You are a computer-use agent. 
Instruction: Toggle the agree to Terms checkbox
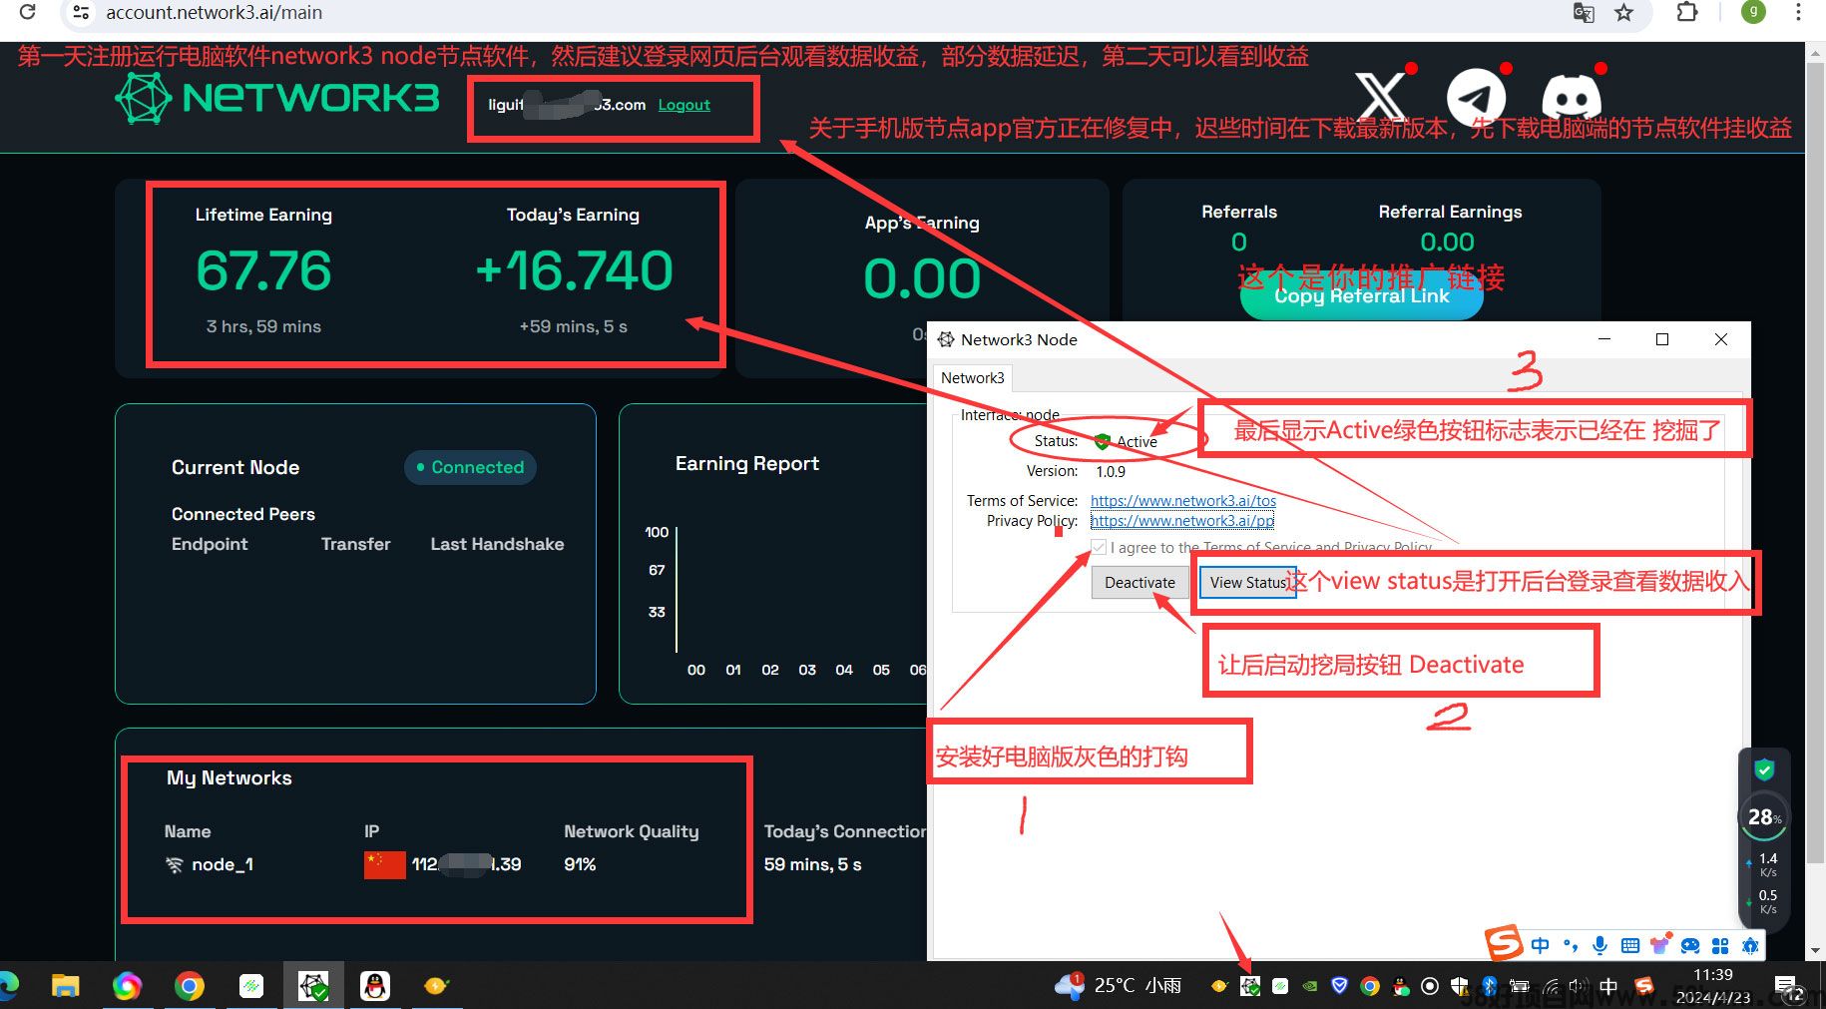(x=1099, y=547)
